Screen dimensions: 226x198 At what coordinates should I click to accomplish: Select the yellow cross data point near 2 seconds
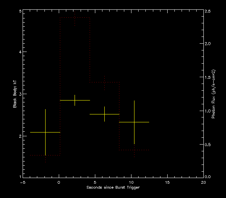[x=75, y=101]
